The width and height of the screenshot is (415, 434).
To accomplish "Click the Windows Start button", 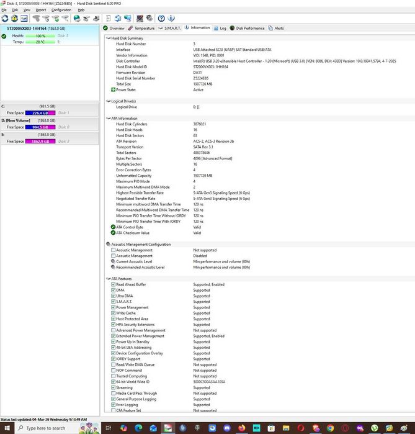I will point(7,428).
